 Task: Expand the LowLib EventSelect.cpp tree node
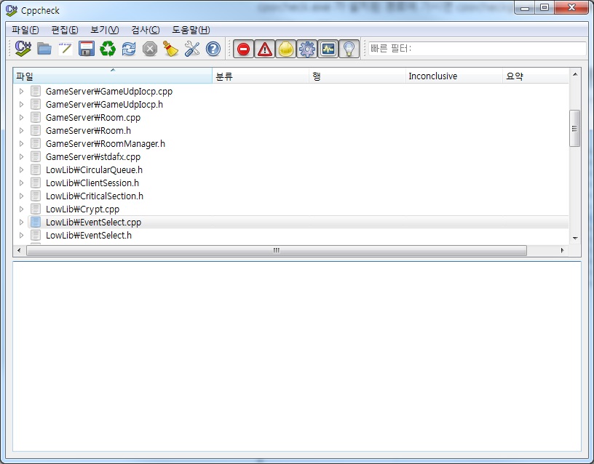point(22,222)
